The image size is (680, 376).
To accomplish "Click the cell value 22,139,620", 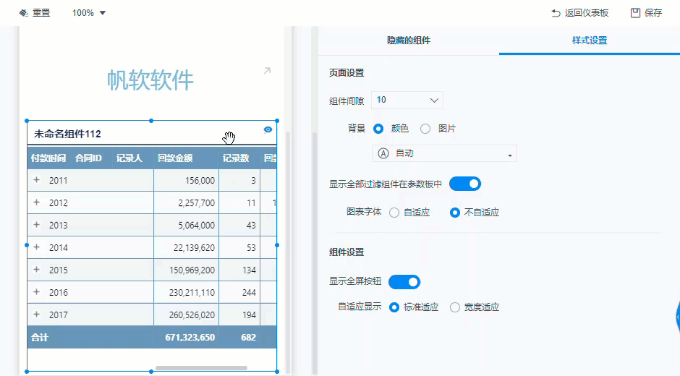I will (x=195, y=247).
